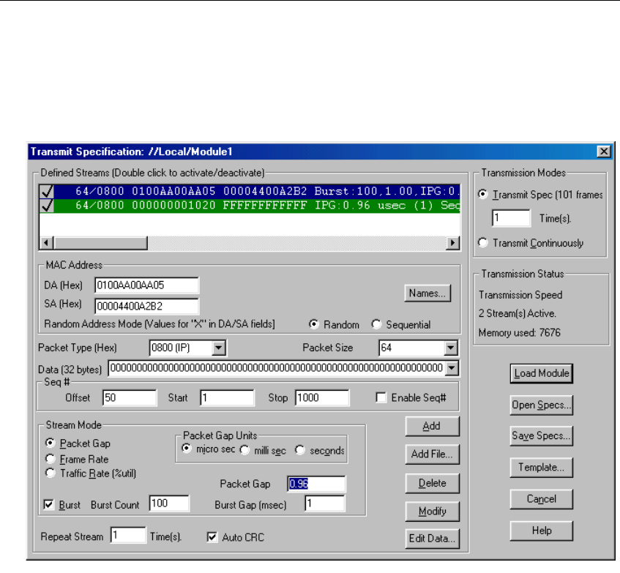Open the Packet Type (Hex) dropdown
This screenshot has width=620, height=573.
[219, 348]
